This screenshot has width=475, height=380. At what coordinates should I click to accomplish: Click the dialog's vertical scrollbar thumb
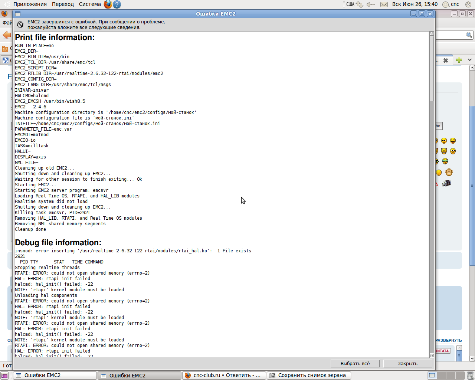432,69
